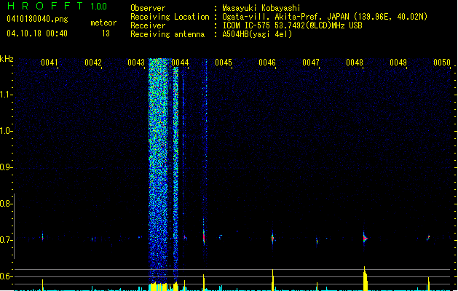This screenshot has height=291, width=458.
Task: Click the HROFFT 1.0.0 title text
Action: pyautogui.click(x=58, y=6)
